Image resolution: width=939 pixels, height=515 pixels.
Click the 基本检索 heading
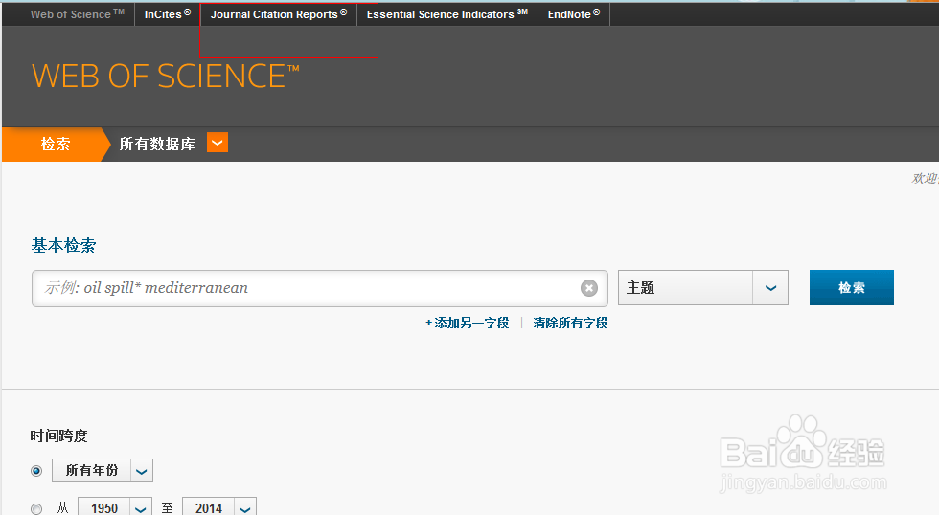(63, 245)
